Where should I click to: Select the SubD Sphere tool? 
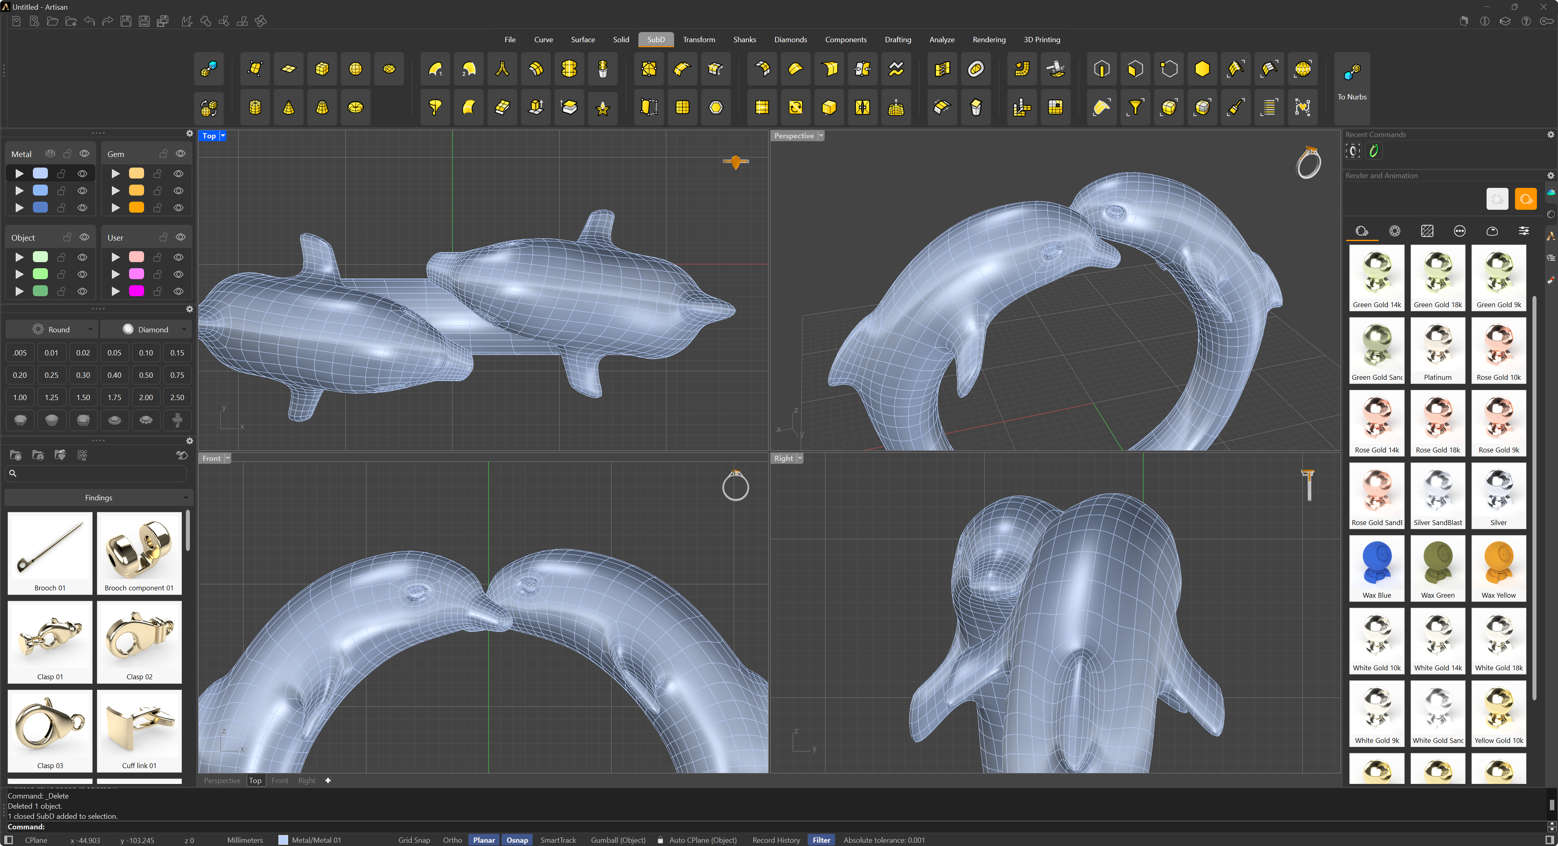click(356, 69)
